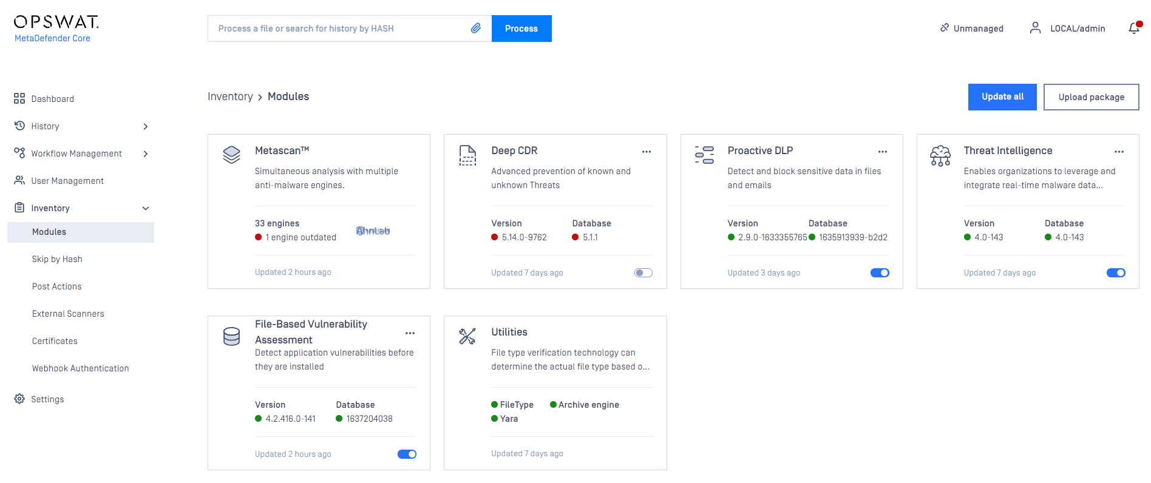Open Webhook Authentication page
Viewport: 1151px width, 483px height.
[81, 368]
